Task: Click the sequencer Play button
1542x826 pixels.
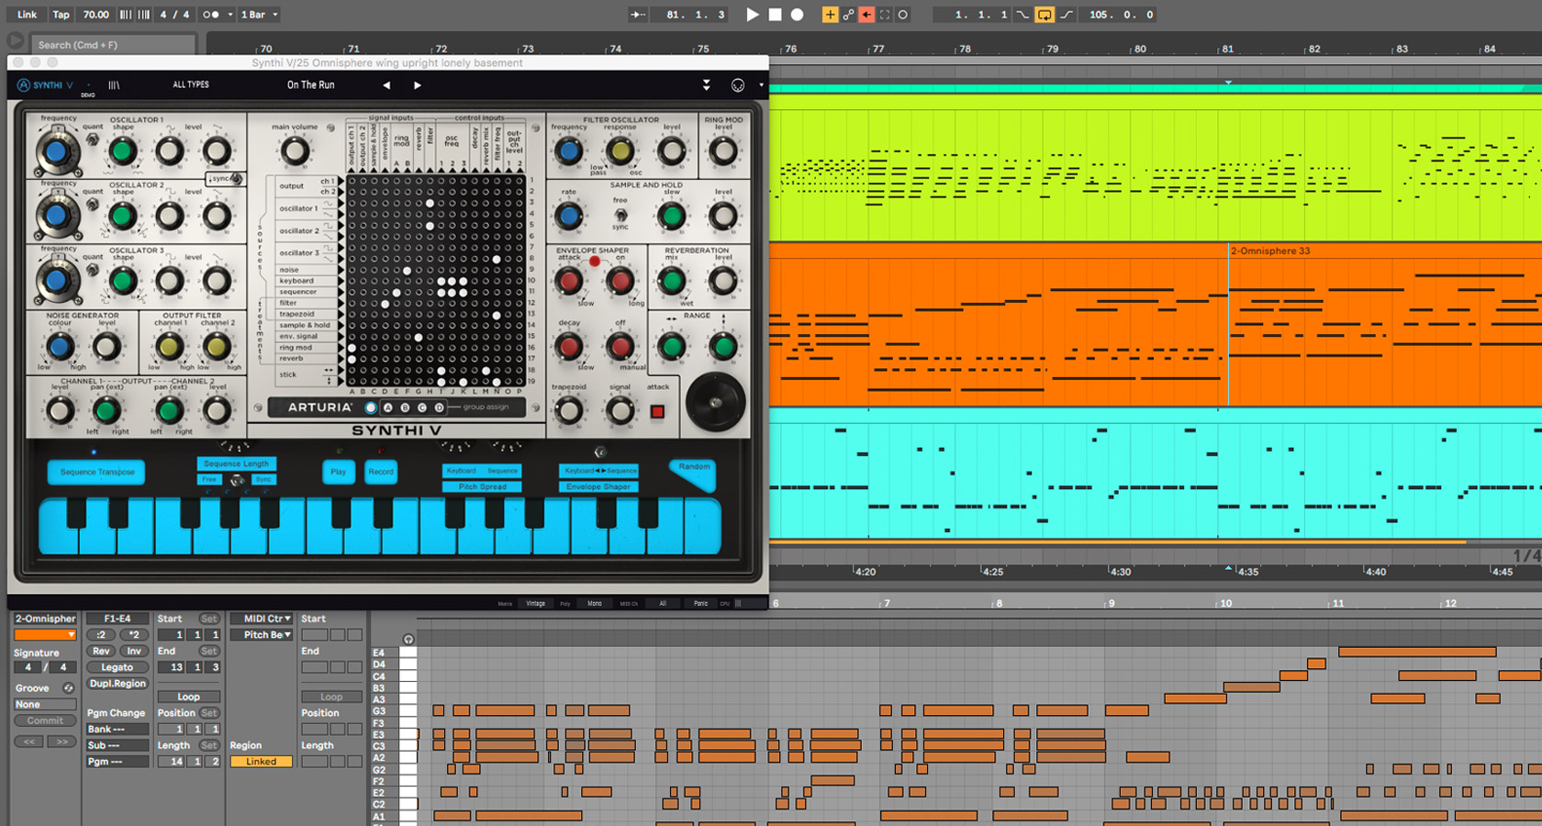Action: click(339, 472)
